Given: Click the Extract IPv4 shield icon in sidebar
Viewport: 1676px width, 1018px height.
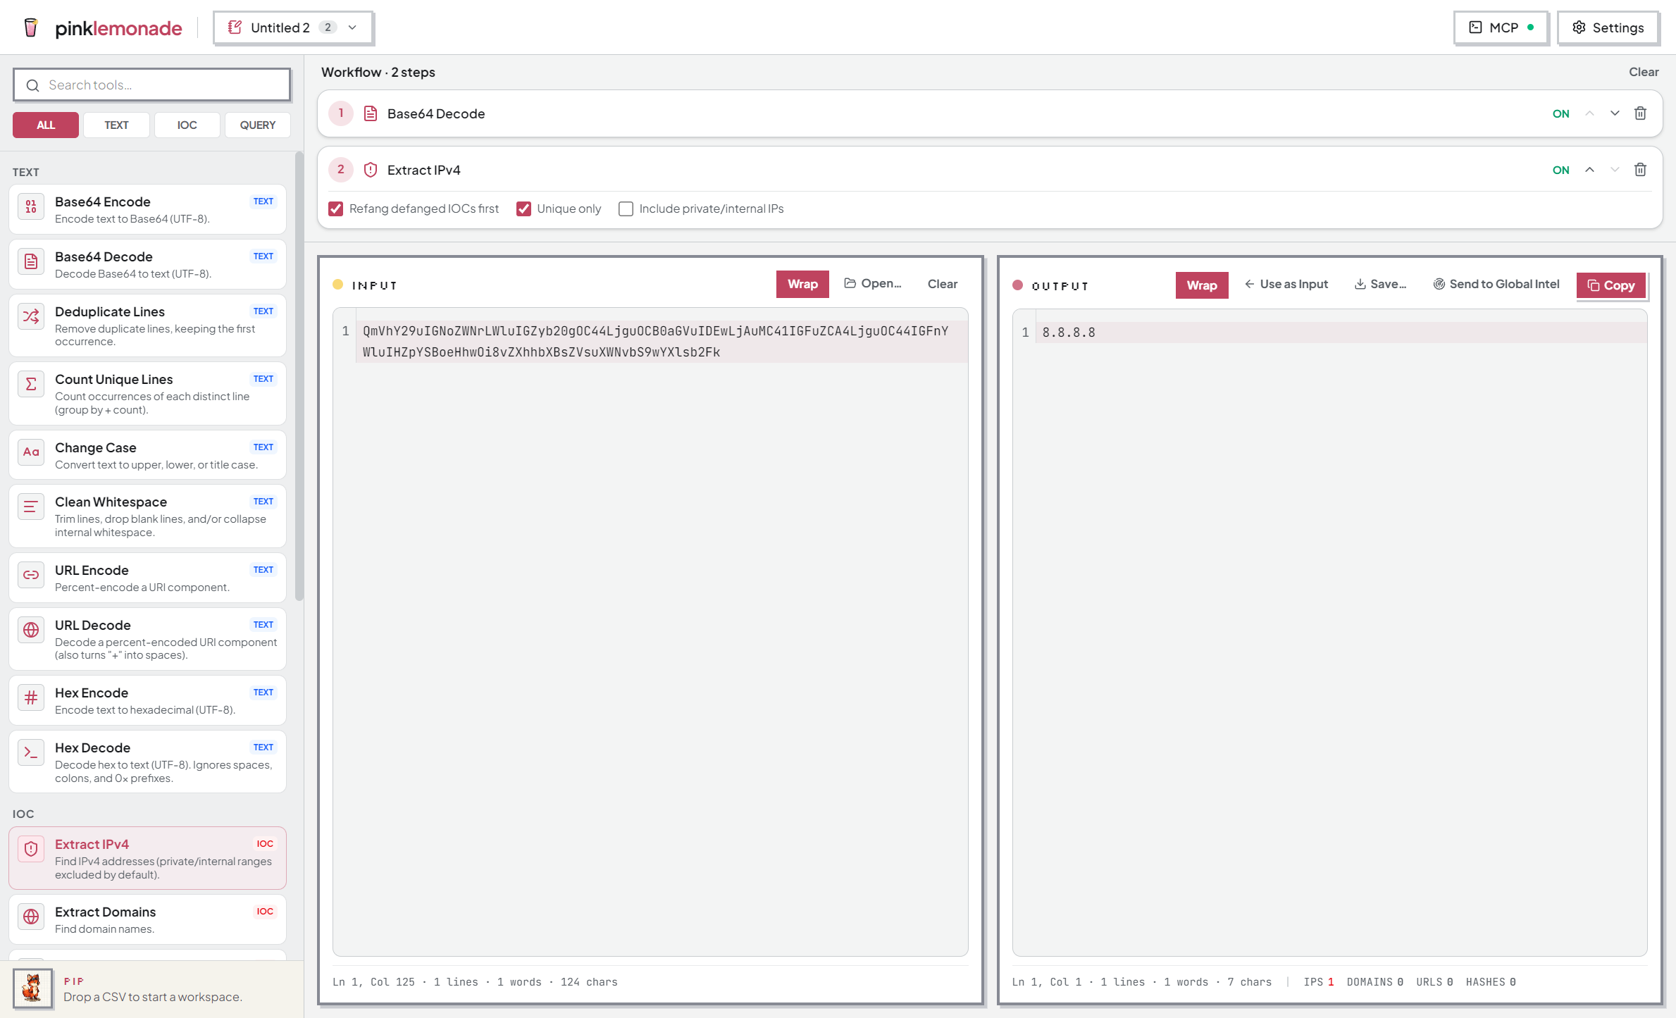Looking at the screenshot, I should point(31,849).
